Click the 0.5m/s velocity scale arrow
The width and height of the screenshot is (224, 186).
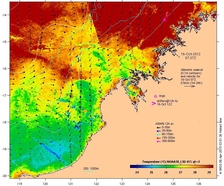(x=189, y=86)
